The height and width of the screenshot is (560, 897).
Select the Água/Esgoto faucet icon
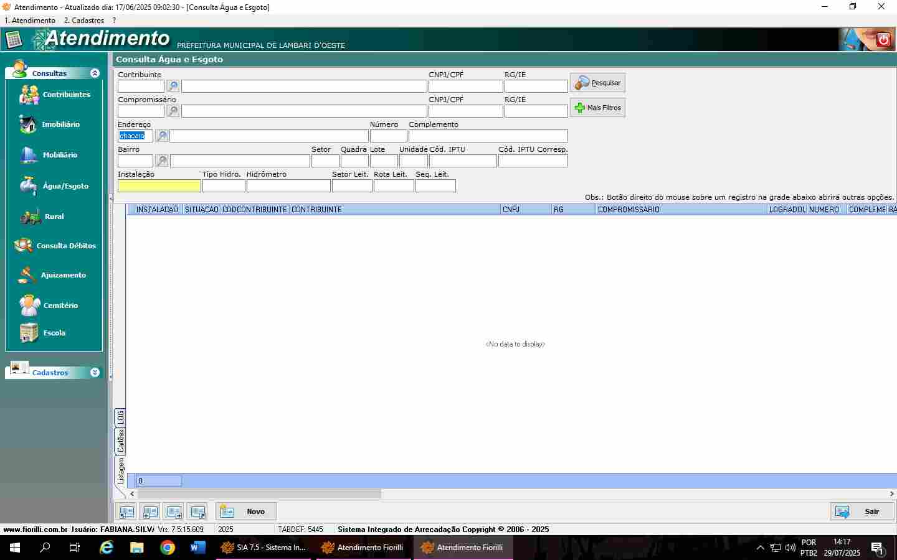click(28, 185)
